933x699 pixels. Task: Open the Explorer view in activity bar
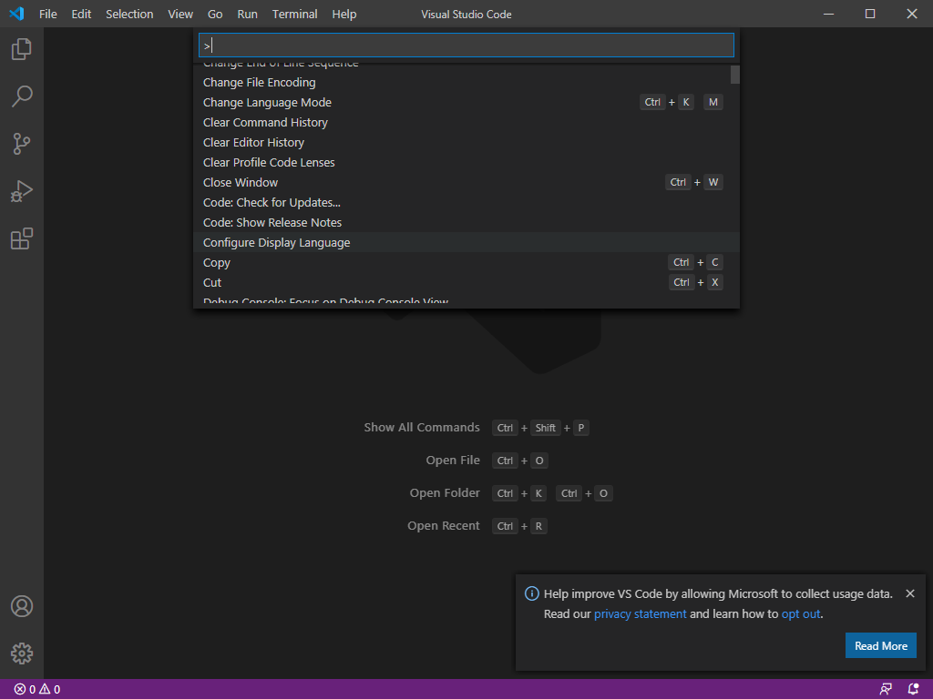click(x=22, y=49)
